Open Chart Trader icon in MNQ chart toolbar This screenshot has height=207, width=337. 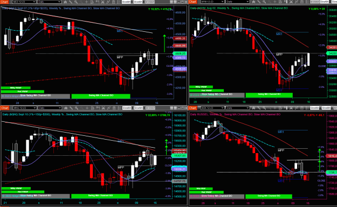98,108
